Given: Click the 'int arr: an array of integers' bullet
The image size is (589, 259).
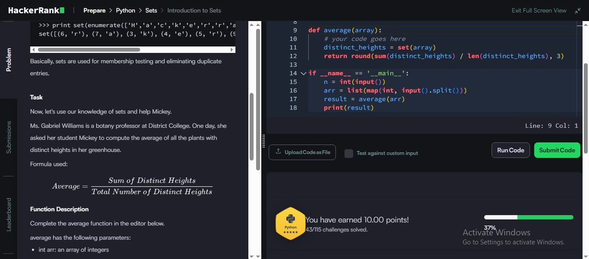Looking at the screenshot, I should [x=73, y=250].
